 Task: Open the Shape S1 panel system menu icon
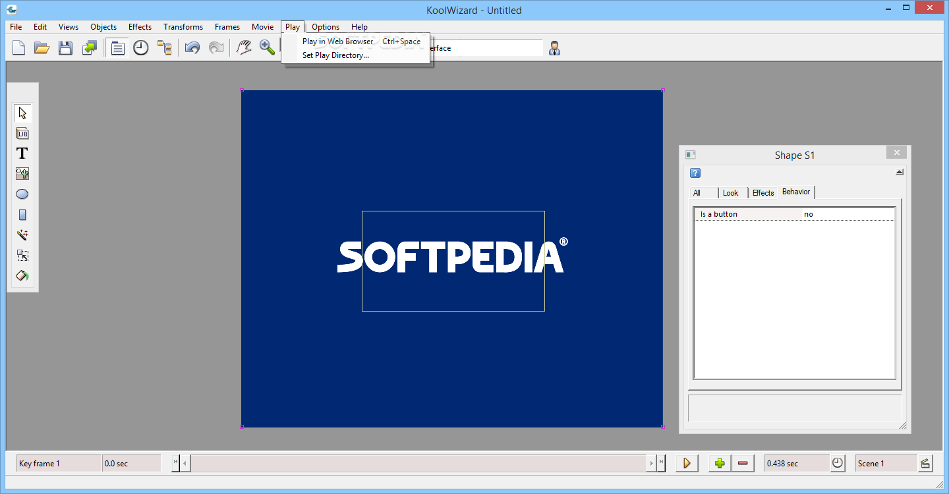691,155
